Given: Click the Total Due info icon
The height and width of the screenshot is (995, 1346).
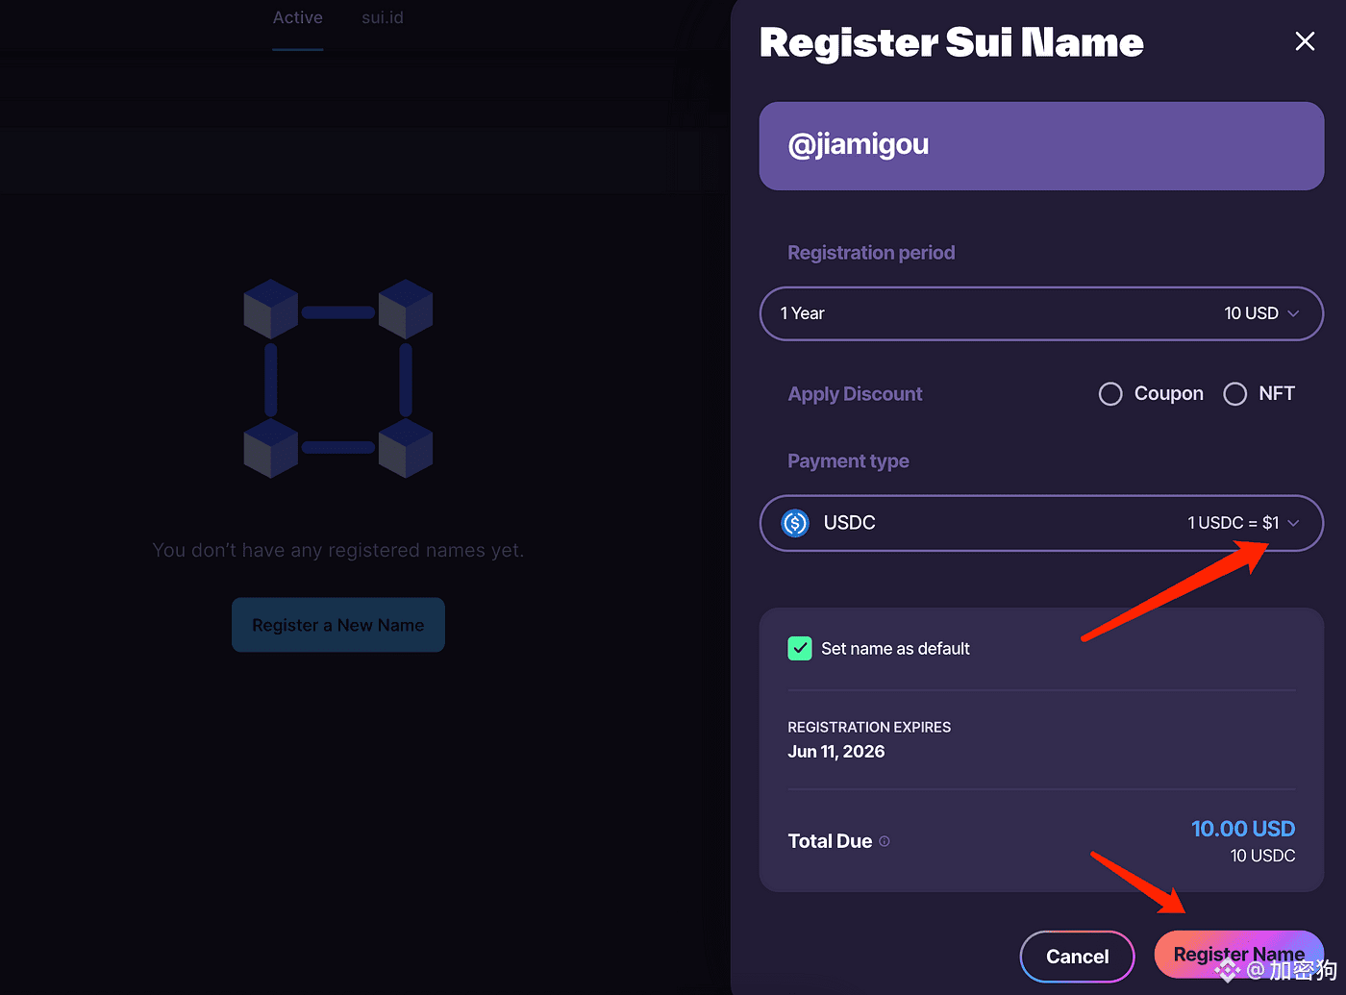Looking at the screenshot, I should click(885, 841).
